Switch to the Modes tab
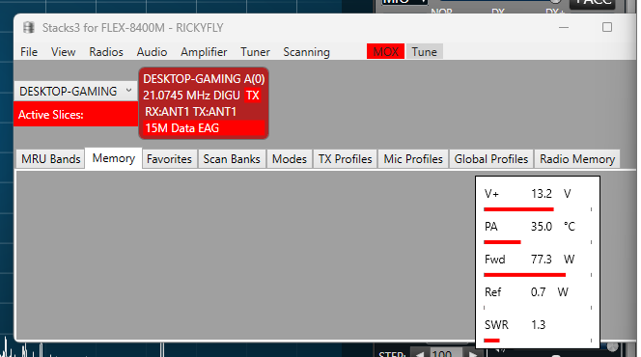Image resolution: width=641 pixels, height=357 pixels. tap(290, 159)
